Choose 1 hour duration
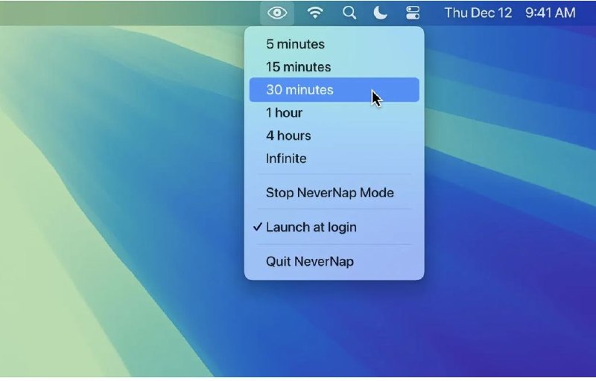Image resolution: width=596 pixels, height=381 pixels. [x=334, y=112]
